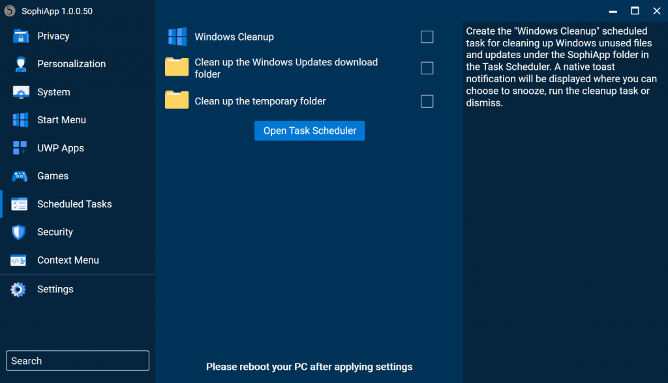Select the Privacy sidebar icon
The image size is (668, 383).
pyautogui.click(x=19, y=36)
